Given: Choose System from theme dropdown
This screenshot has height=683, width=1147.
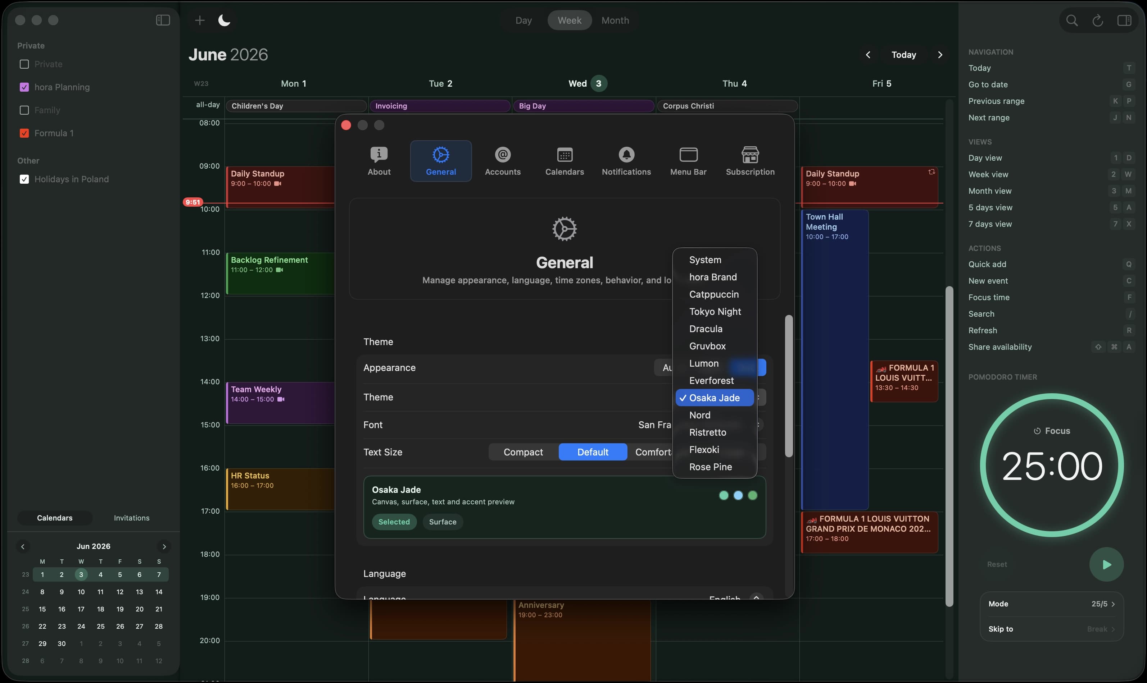Looking at the screenshot, I should [715, 260].
